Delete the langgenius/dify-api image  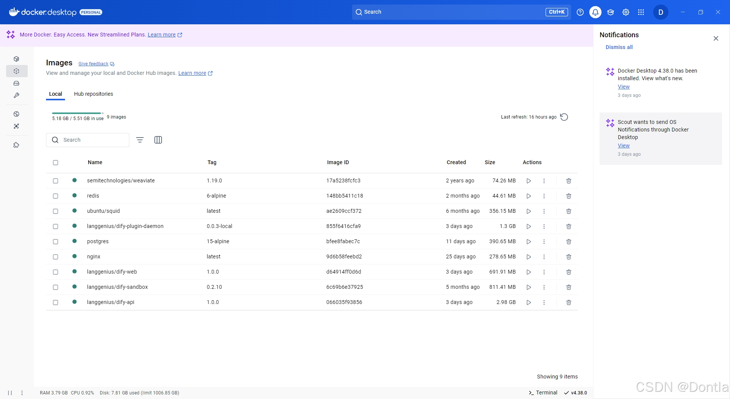click(569, 302)
